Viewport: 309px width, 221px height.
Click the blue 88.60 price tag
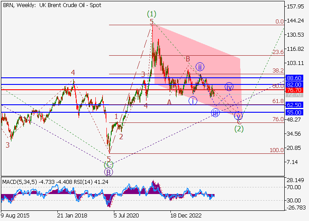point(294,78)
